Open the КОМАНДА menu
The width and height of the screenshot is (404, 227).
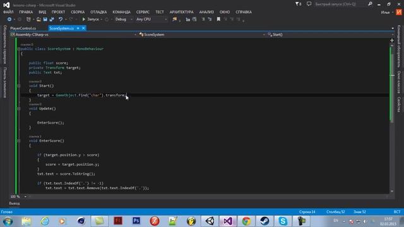(x=121, y=12)
